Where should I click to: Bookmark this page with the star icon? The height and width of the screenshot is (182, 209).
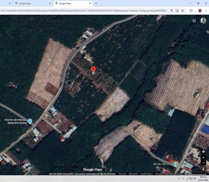tap(182, 11)
